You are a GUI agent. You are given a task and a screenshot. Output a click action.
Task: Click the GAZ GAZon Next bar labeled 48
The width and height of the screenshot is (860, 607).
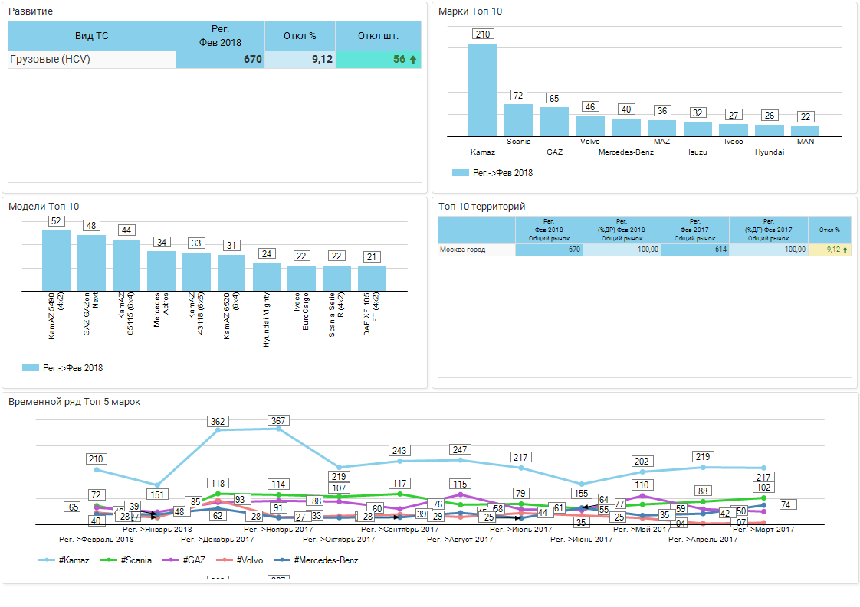pos(91,263)
